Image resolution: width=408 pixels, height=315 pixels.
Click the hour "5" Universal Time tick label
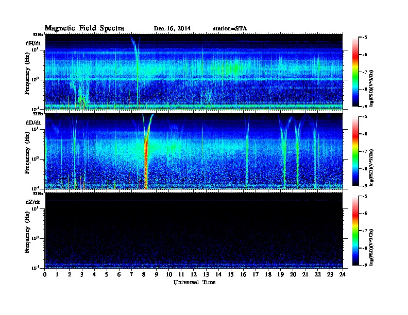(x=107, y=274)
